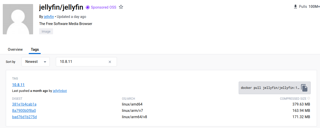Screen dimensions: 320x128
Task: Open digest 8a7900b0f8a0
Action: [24, 110]
